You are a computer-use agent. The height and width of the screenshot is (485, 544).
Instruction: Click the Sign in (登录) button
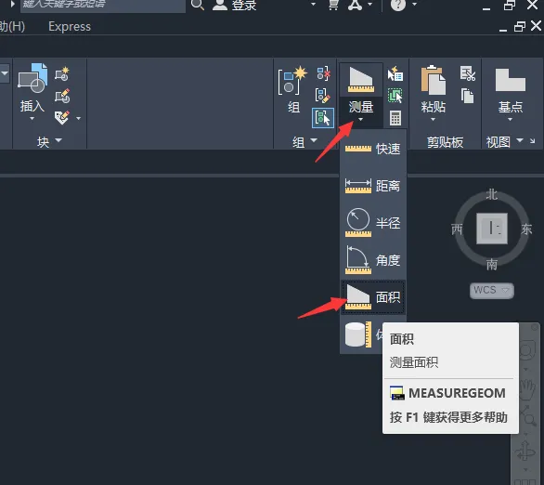tap(235, 5)
